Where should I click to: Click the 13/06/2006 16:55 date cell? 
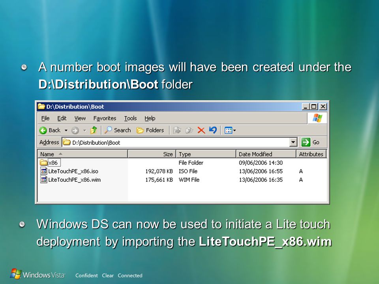point(261,171)
